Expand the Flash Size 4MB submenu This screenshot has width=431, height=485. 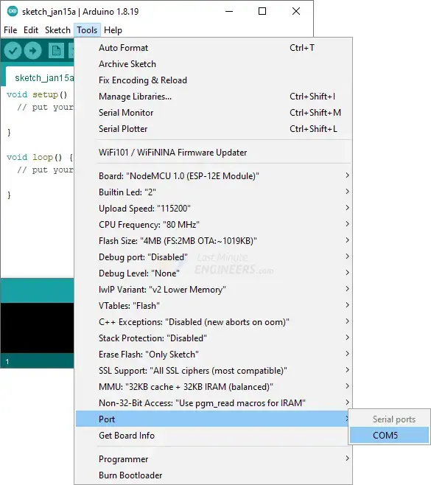pyautogui.click(x=214, y=241)
